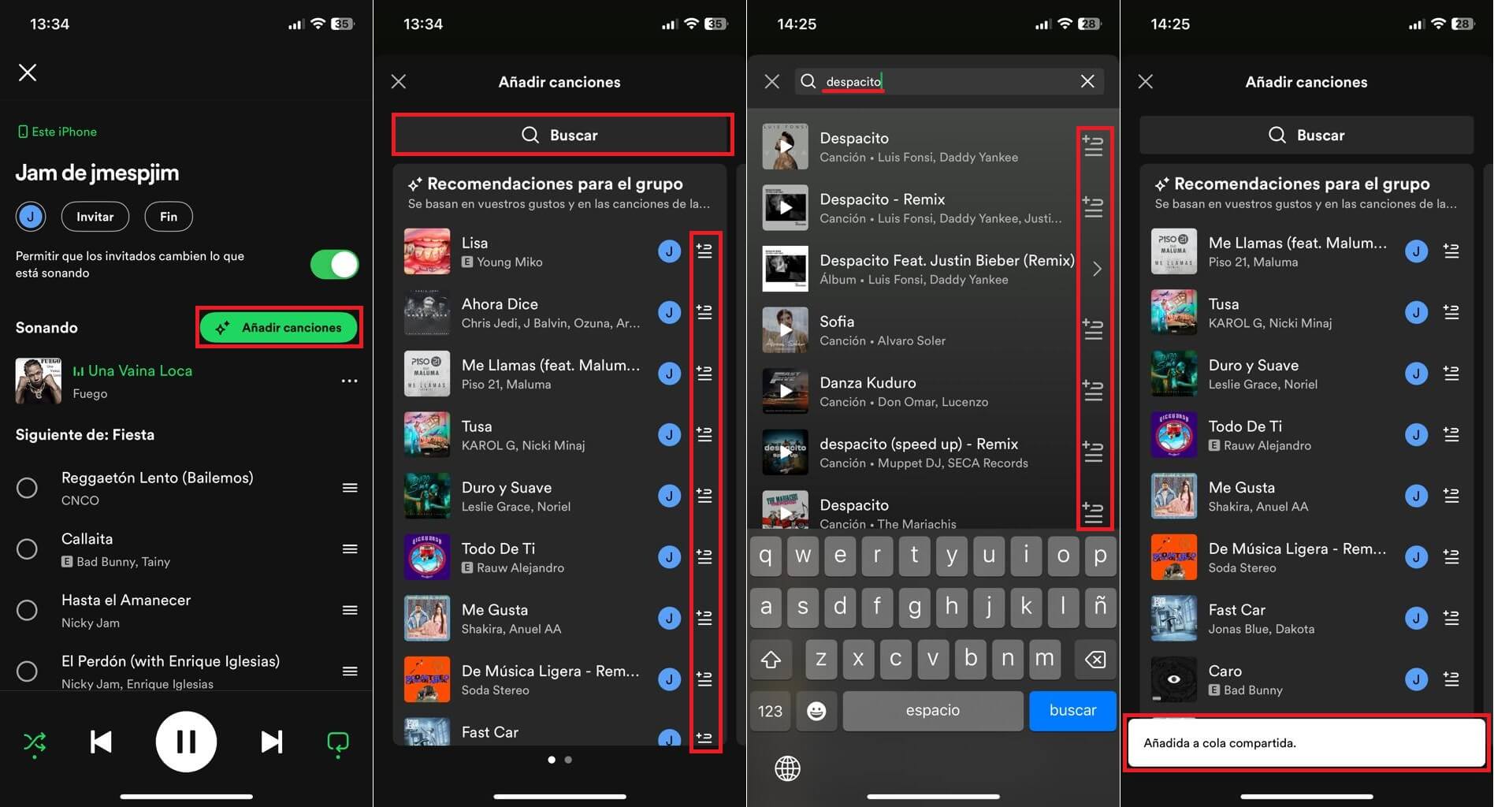
Task: Add Ahora Dice to the queue
Action: [704, 312]
